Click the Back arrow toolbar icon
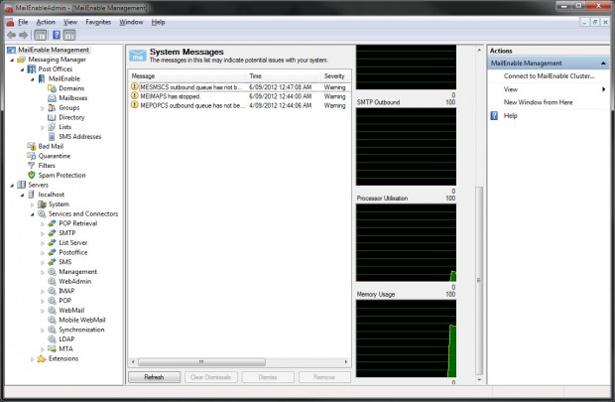 [11, 35]
